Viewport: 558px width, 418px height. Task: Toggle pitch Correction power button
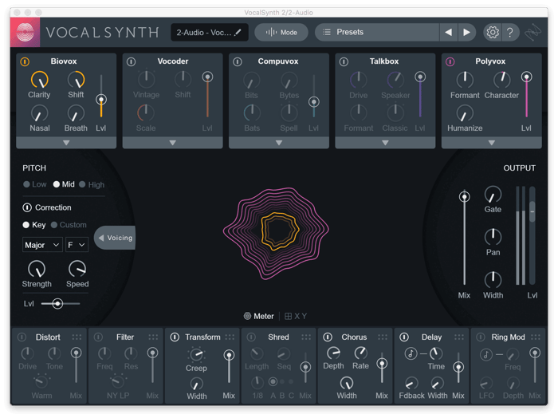pos(27,207)
